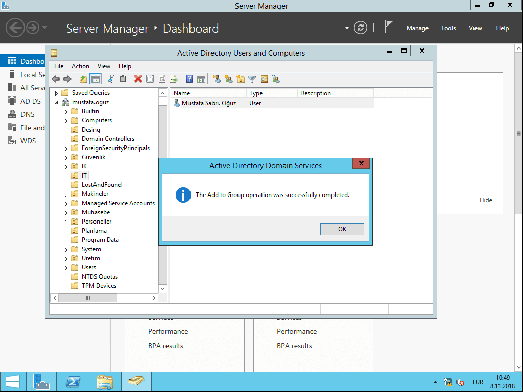Screen dimensions: 523x392
Task: Create a new organizational unit toolbar icon
Action: coord(241,79)
